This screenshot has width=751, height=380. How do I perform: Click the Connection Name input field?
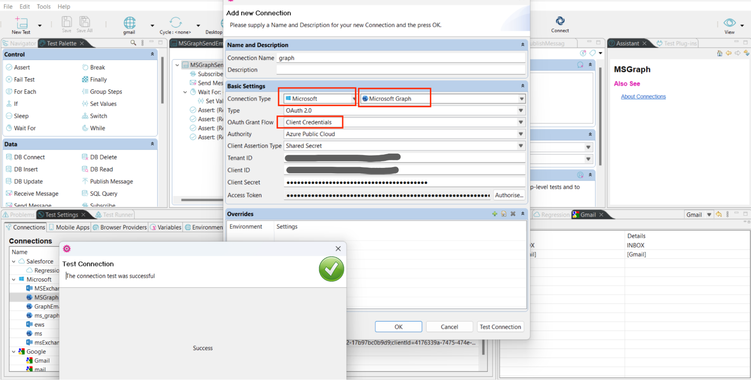pos(401,58)
